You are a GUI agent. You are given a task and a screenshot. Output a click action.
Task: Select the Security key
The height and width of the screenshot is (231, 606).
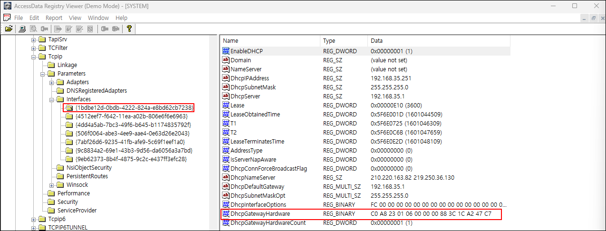coord(67,202)
